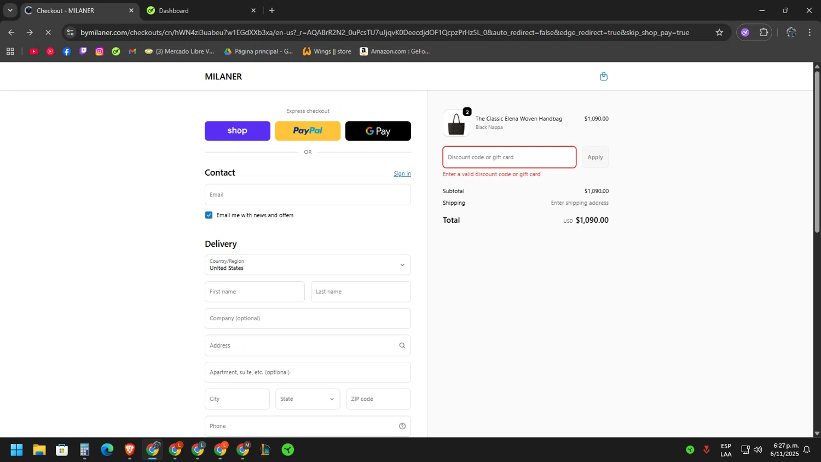
Task: Open File Explorer from the taskbar
Action: click(39, 450)
